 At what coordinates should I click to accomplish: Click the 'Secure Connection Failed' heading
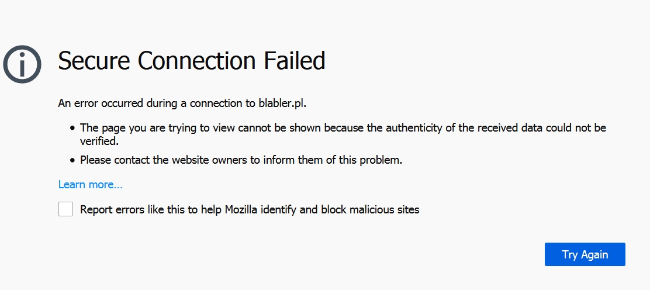192,61
